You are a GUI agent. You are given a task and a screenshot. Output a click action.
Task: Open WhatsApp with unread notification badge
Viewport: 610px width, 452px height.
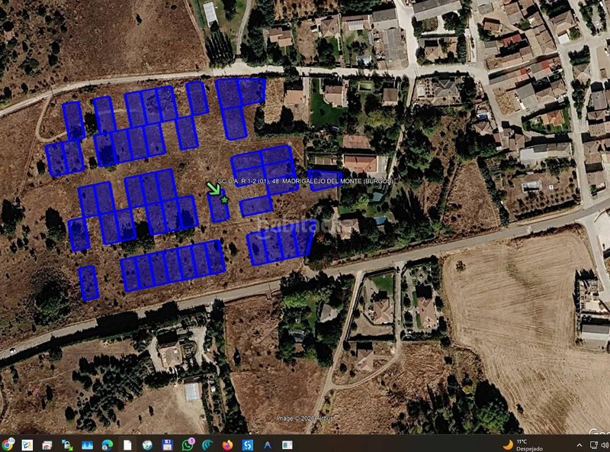coord(188,444)
